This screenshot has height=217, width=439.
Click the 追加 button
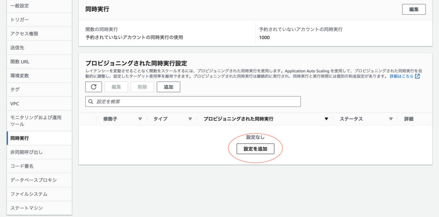click(168, 87)
